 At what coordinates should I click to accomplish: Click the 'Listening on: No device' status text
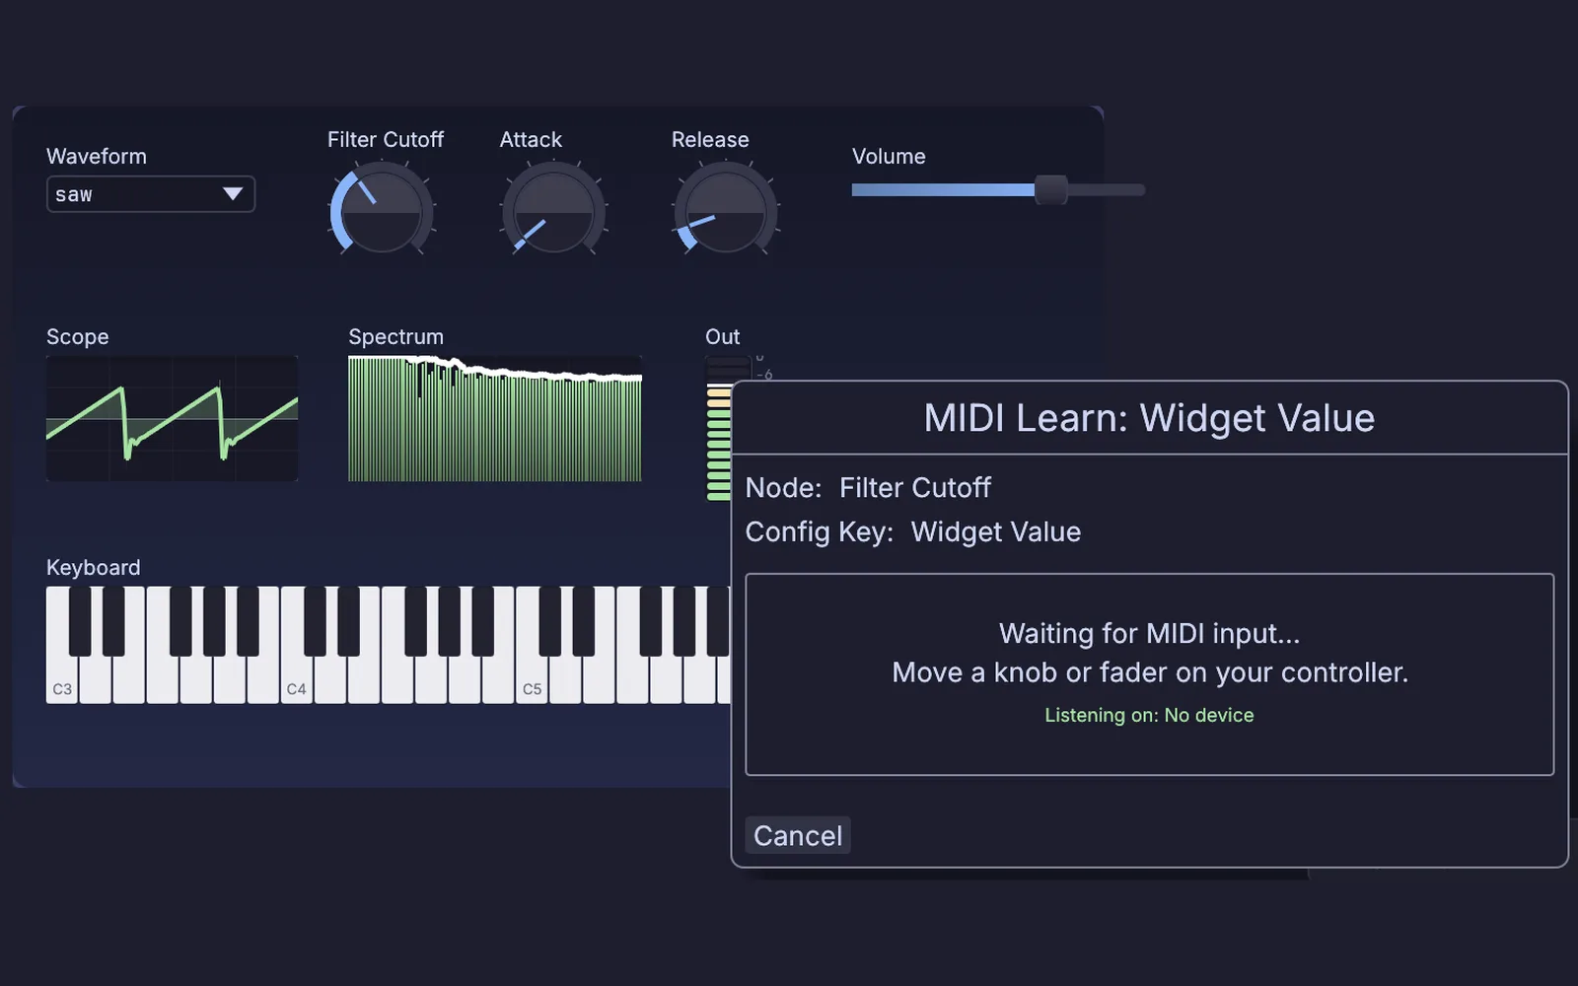click(x=1149, y=715)
